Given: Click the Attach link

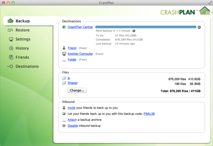Looking at the screenshot, I should (72, 120).
